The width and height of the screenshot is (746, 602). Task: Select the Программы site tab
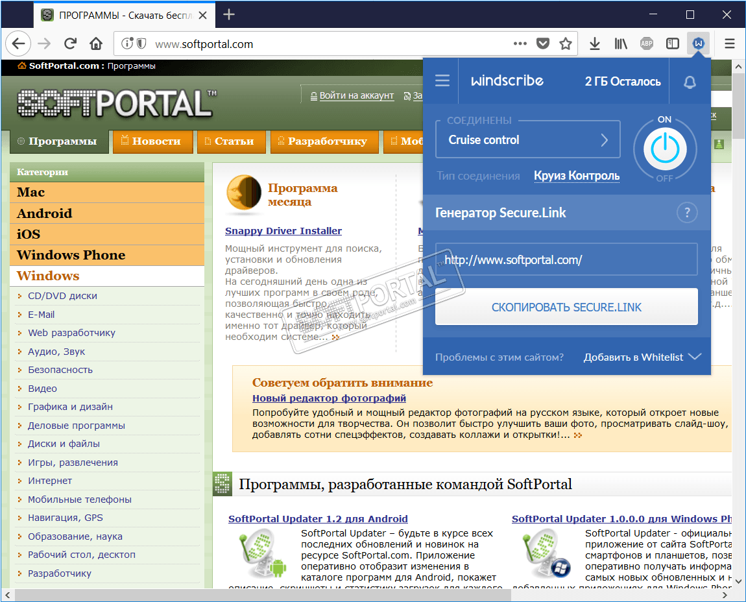[59, 141]
